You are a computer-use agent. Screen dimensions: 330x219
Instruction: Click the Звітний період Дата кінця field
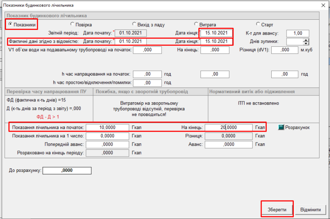[x=217, y=33]
